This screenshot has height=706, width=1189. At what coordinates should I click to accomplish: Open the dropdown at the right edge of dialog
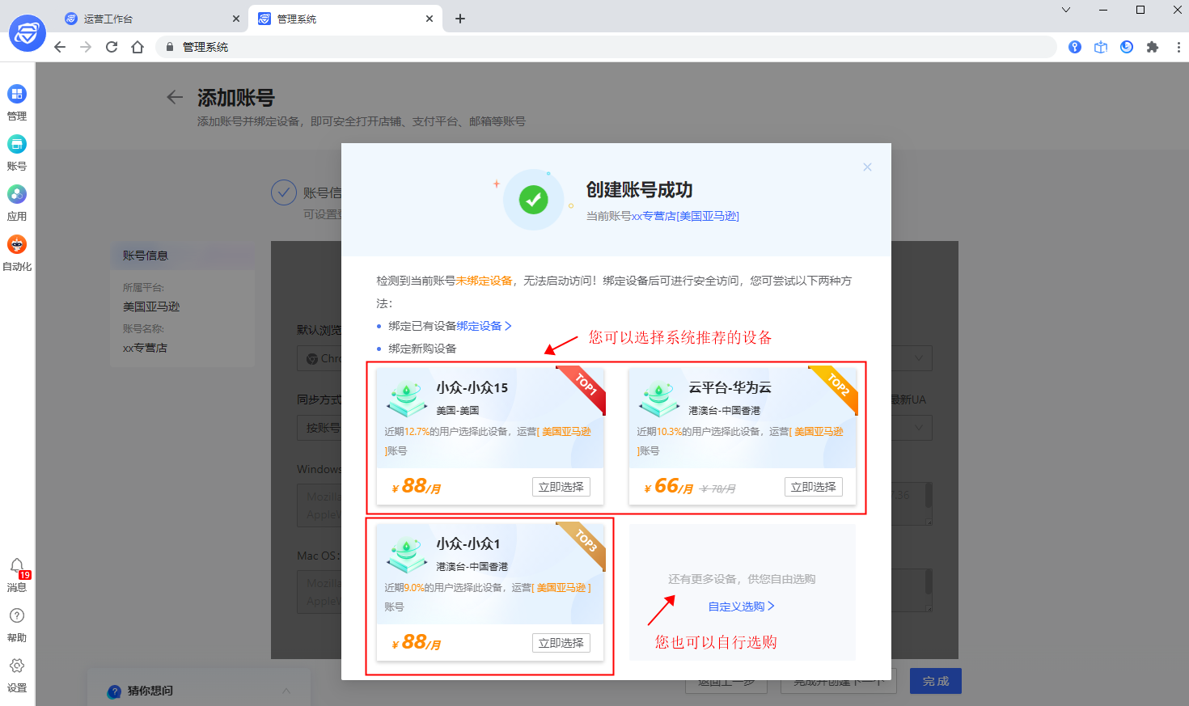[x=918, y=358]
